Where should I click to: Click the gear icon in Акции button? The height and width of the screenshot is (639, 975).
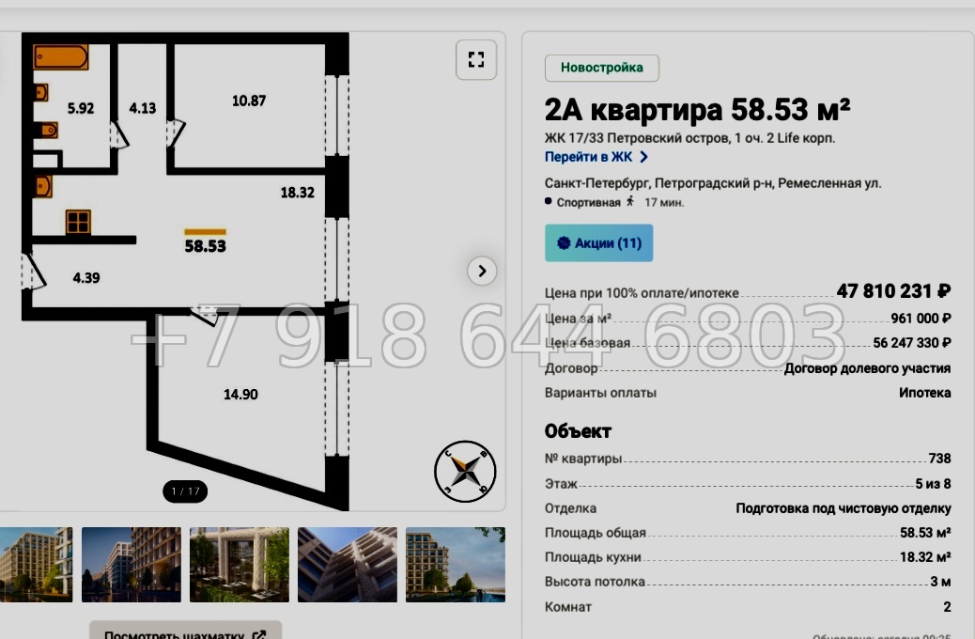[564, 243]
